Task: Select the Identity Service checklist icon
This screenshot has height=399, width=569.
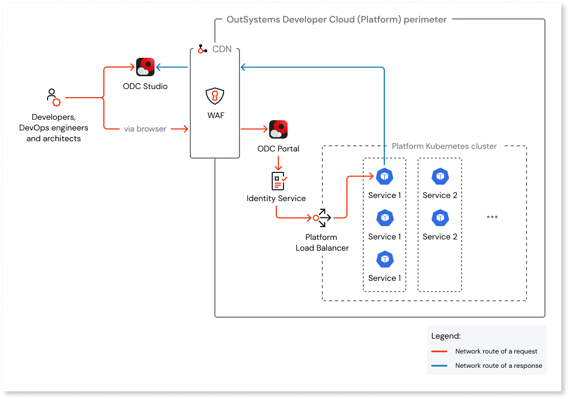Action: pos(277,180)
